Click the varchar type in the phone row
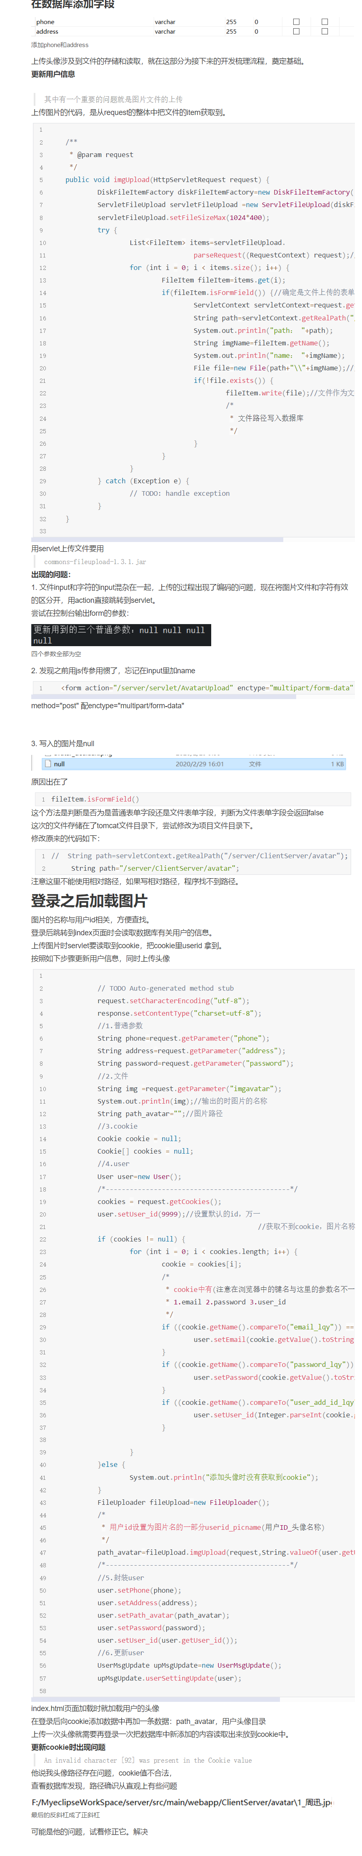362x1856 pixels. click(x=165, y=22)
